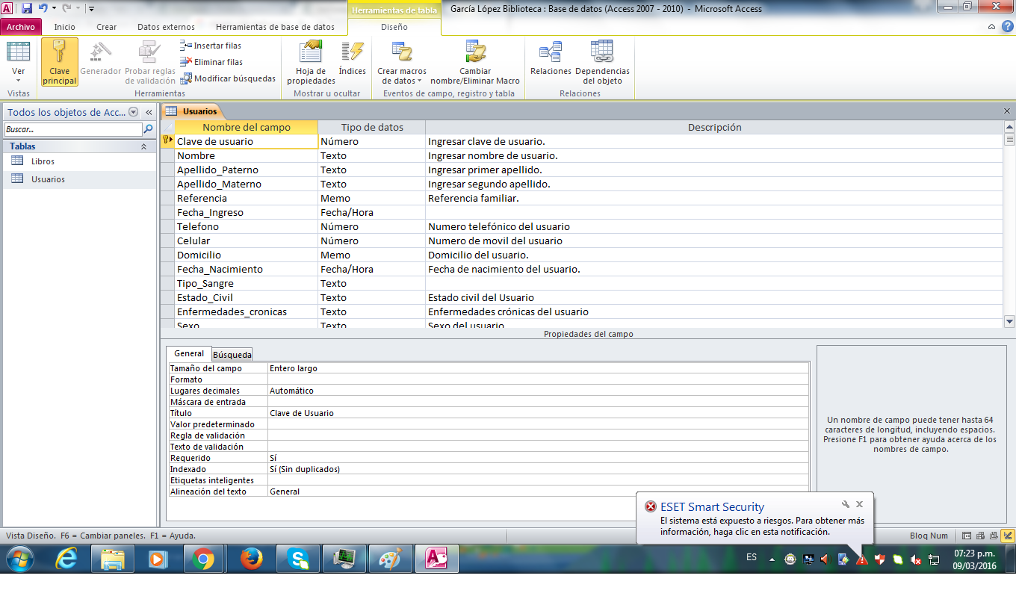Image resolution: width=1016 pixels, height=611 pixels.
Task: Open the Índices window
Action: tap(352, 58)
